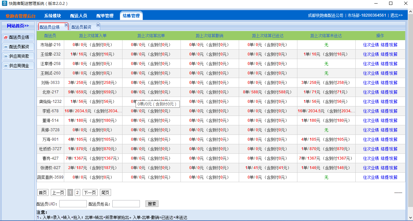Click 结提/发薪 for 北京-217 row
The width and height of the screenshot is (413, 221).
(x=390, y=92)
